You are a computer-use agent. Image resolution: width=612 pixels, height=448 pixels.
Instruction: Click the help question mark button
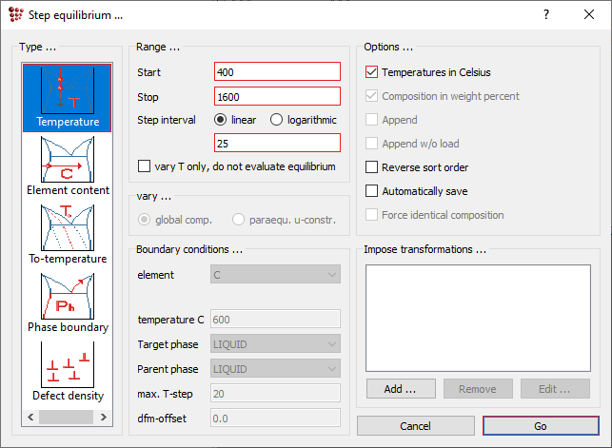546,15
